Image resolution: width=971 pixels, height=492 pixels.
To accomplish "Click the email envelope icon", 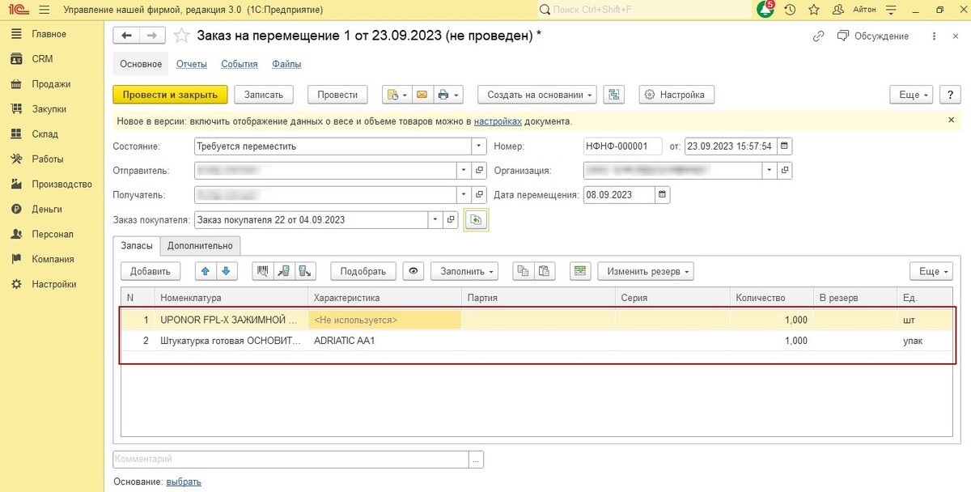I will click(422, 95).
